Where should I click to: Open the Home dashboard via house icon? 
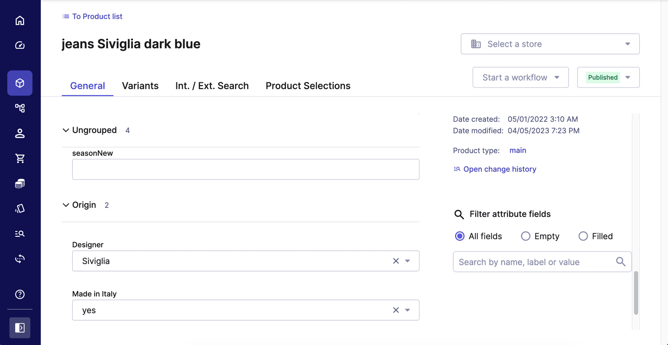19,20
